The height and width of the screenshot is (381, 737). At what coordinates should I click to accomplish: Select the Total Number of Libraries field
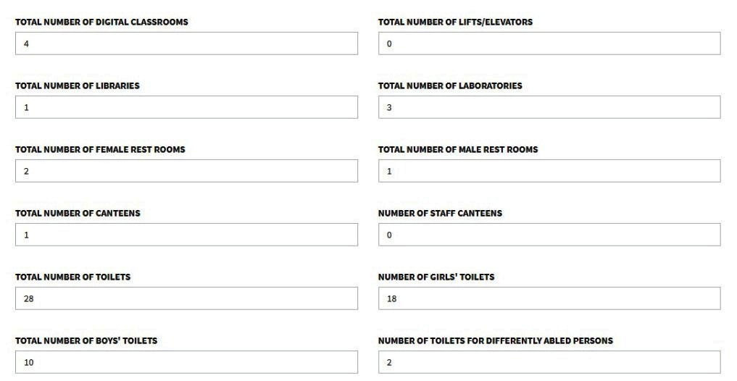[186, 107]
